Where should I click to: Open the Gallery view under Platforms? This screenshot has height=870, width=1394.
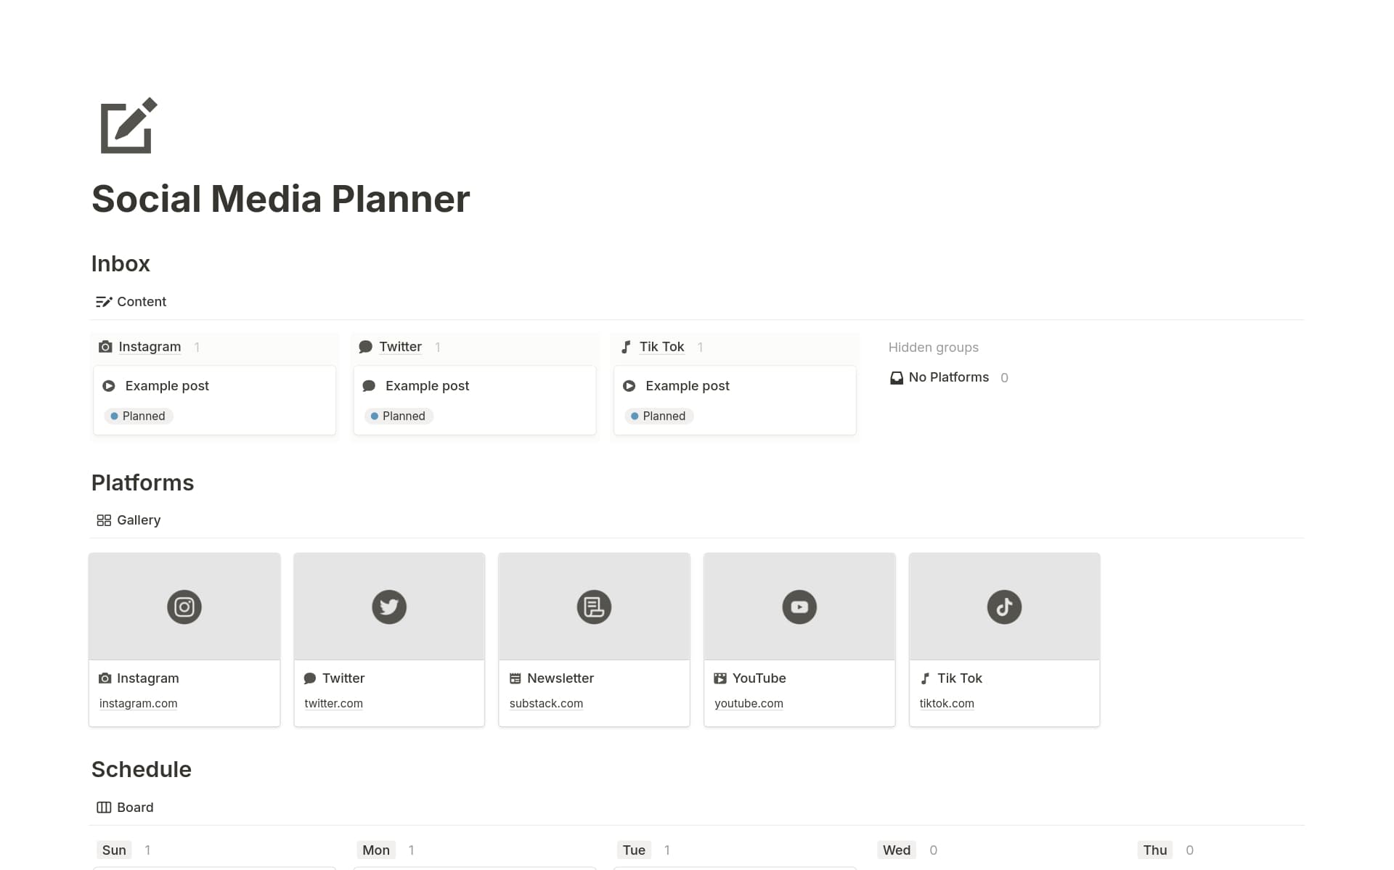[x=128, y=520]
